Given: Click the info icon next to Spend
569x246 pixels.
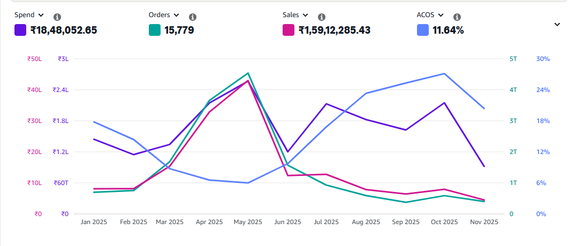Looking at the screenshot, I should pos(58,17).
